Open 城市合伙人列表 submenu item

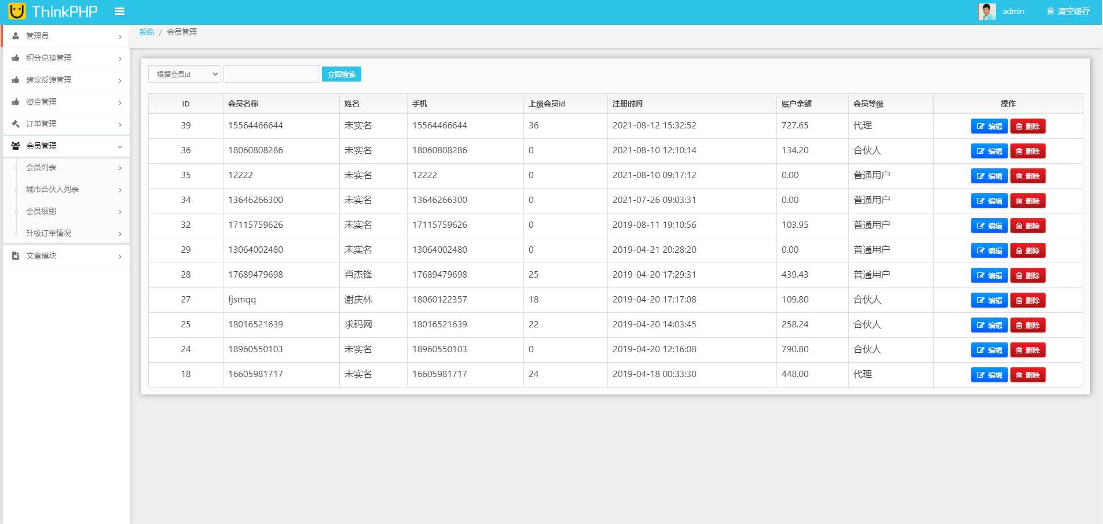point(52,189)
